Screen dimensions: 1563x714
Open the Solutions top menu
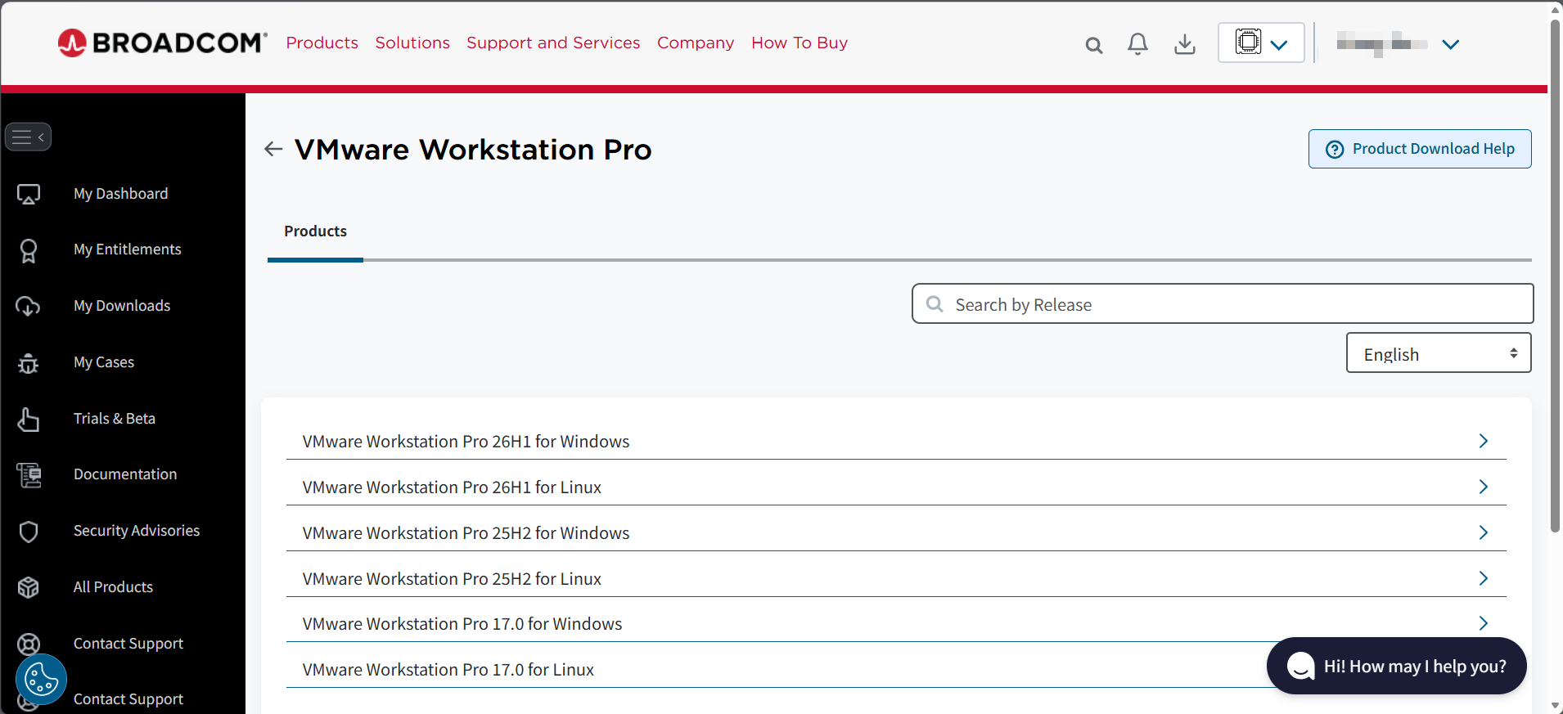coord(412,43)
